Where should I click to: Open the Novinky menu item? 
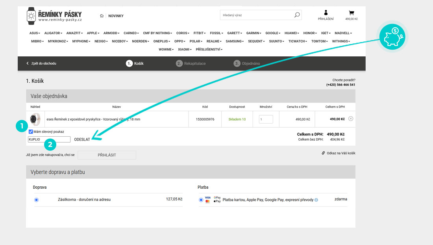tap(116, 16)
